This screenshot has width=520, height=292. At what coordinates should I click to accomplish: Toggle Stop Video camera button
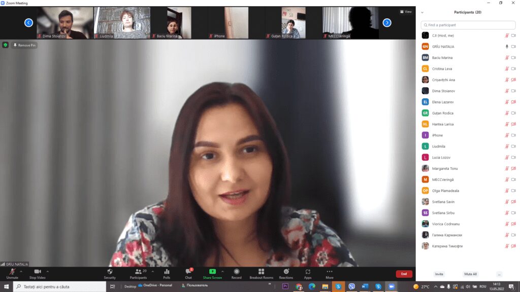coord(37,274)
